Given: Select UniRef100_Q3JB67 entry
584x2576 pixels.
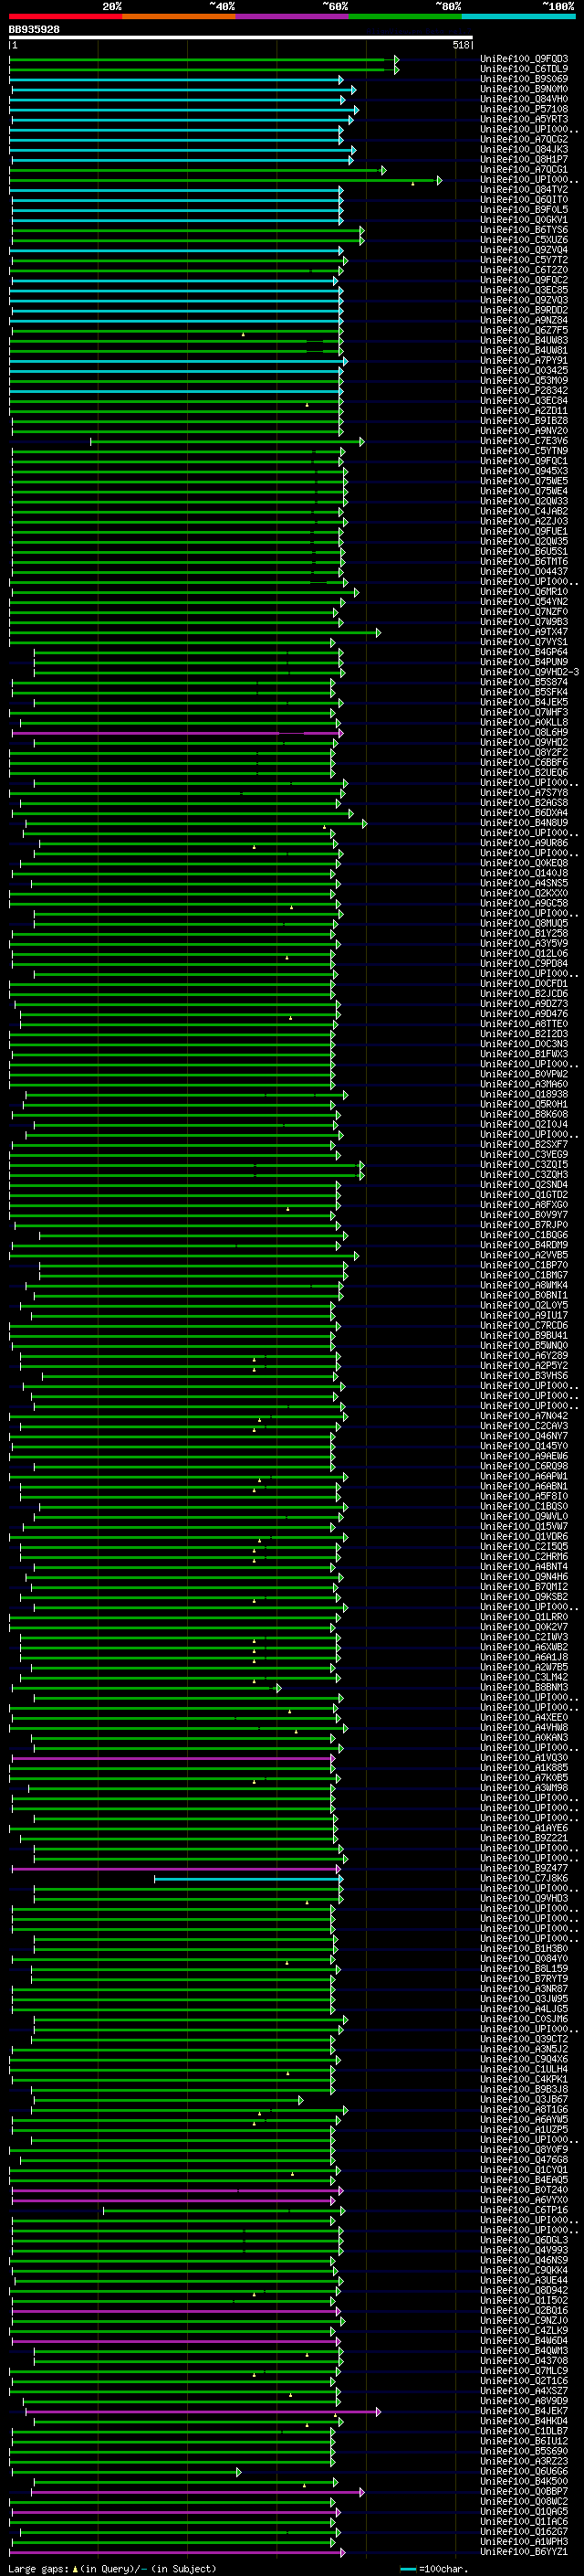Looking at the screenshot, I should (x=524, y=2100).
